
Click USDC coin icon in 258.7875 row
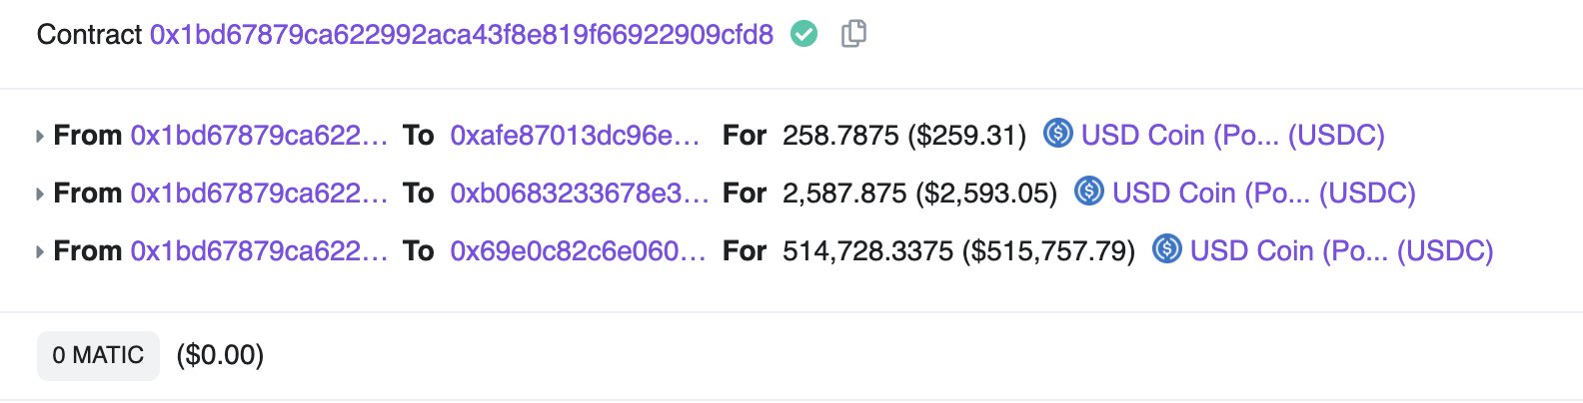pos(1058,133)
